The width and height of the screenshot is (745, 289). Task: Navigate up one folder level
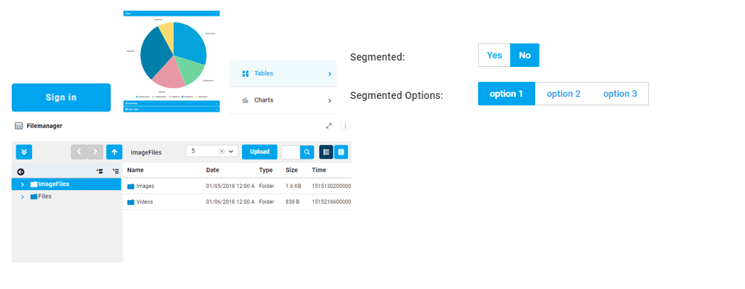click(x=114, y=152)
